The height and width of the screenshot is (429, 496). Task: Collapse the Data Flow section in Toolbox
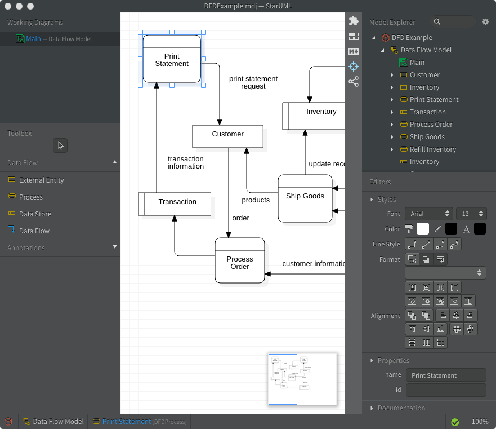(115, 162)
